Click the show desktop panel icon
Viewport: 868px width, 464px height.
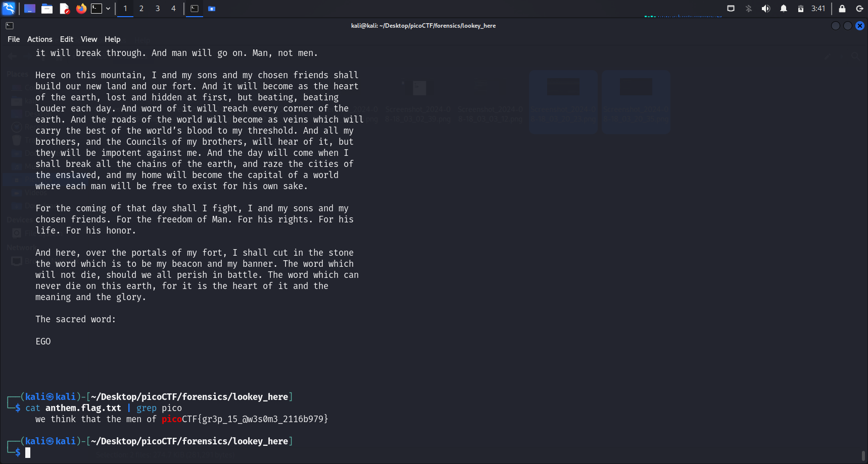pos(30,9)
